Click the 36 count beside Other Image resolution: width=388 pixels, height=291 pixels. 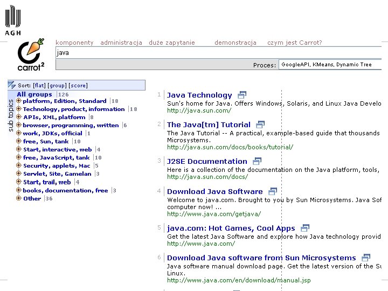pos(49,198)
